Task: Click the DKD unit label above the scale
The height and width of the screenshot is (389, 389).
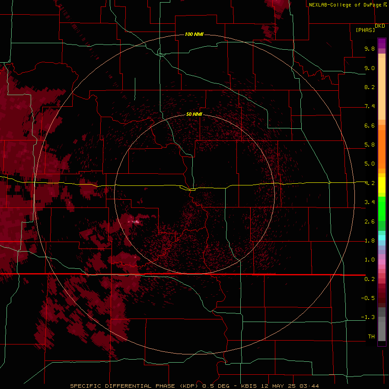Action: coord(380,26)
